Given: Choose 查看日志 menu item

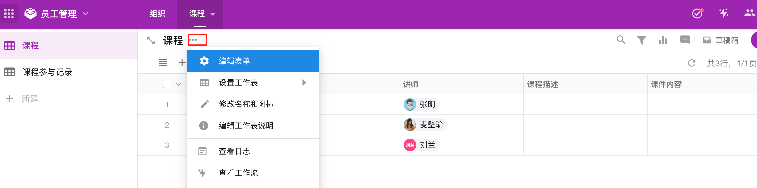Looking at the screenshot, I should (x=253, y=151).
